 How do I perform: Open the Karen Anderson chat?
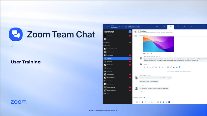click(117, 90)
